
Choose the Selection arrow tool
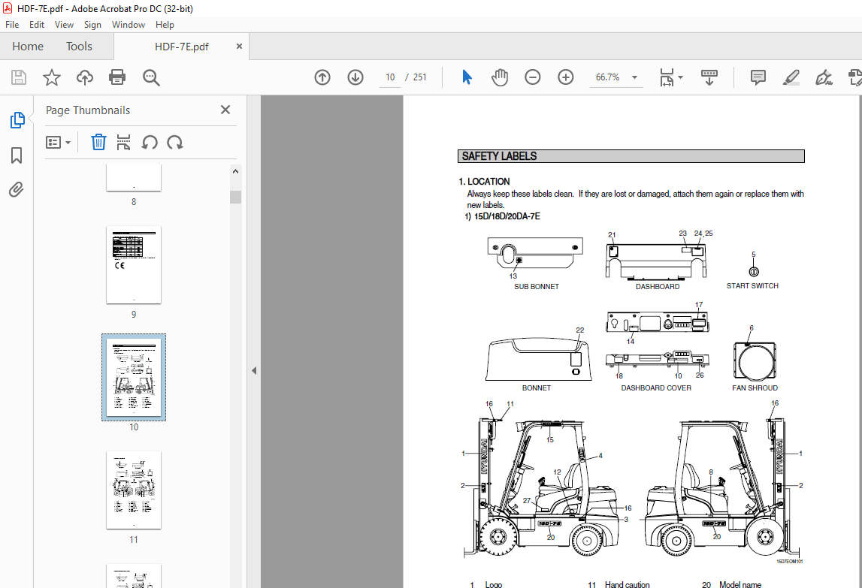pos(467,77)
